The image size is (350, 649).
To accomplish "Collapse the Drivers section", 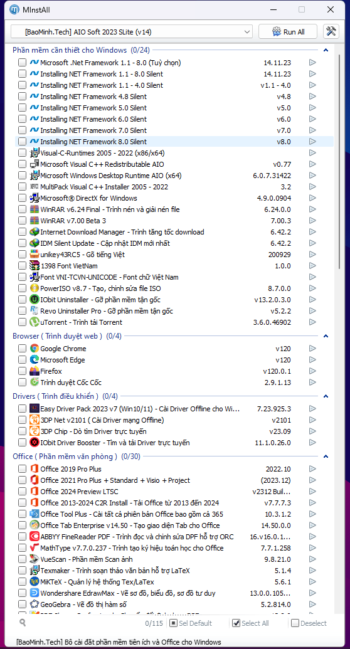I will pyautogui.click(x=326, y=396).
